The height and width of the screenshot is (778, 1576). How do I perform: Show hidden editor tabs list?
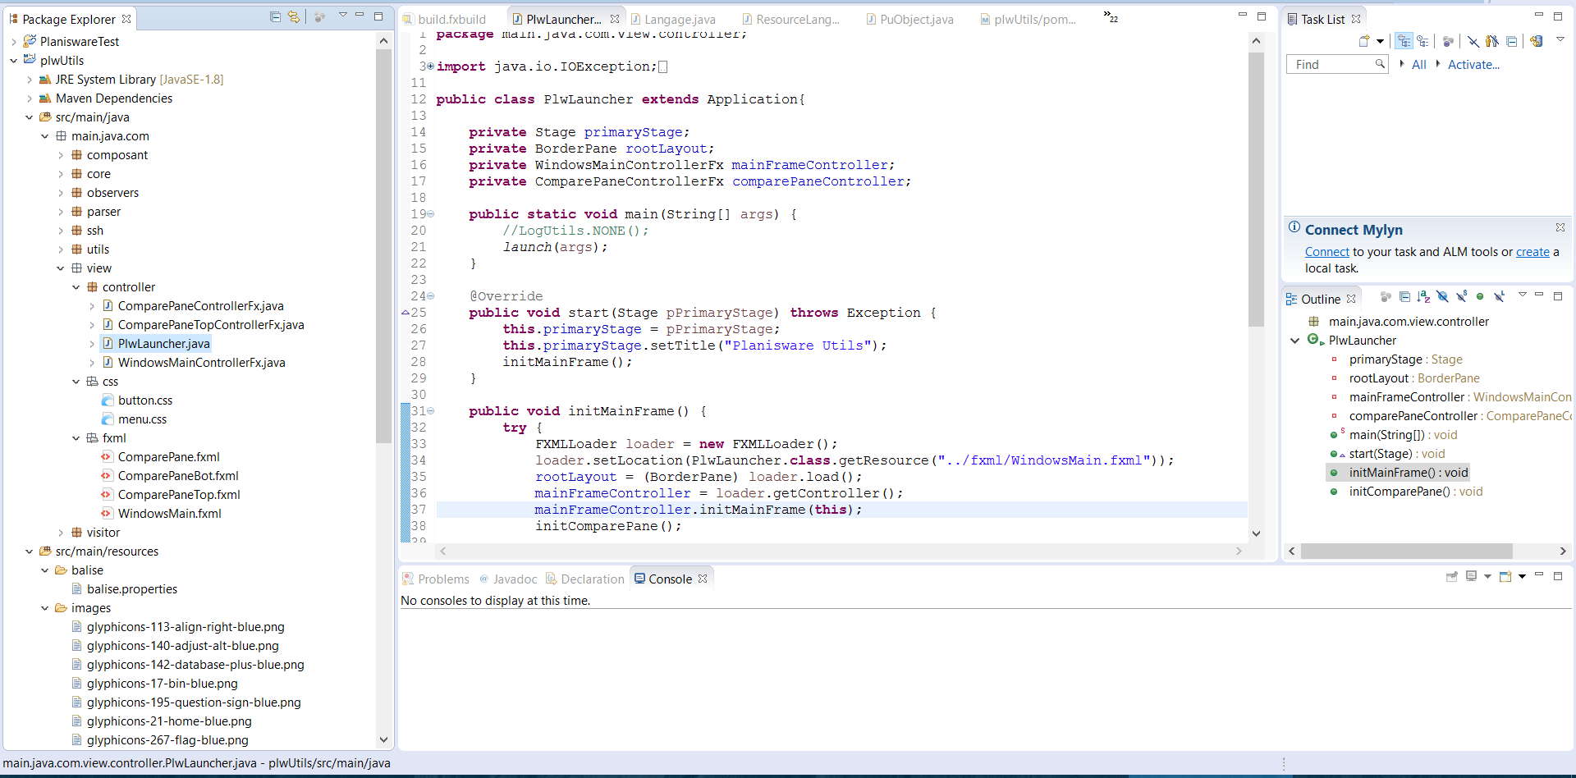coord(1111,17)
